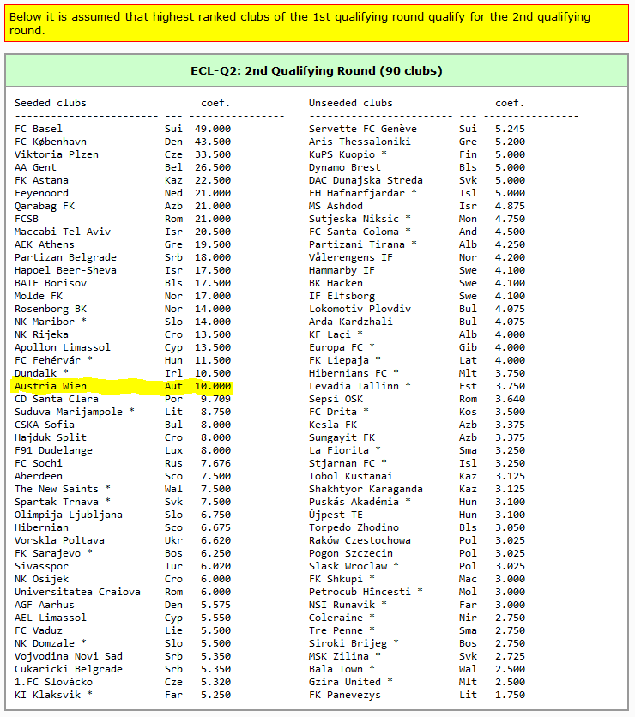Click 'Universitatea Craiova' club name
The width and height of the screenshot is (635, 717).
[x=77, y=592]
